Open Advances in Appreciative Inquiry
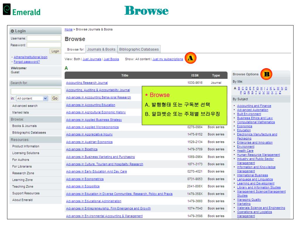The width and height of the screenshot is (300, 225). pyautogui.click(x=89, y=134)
